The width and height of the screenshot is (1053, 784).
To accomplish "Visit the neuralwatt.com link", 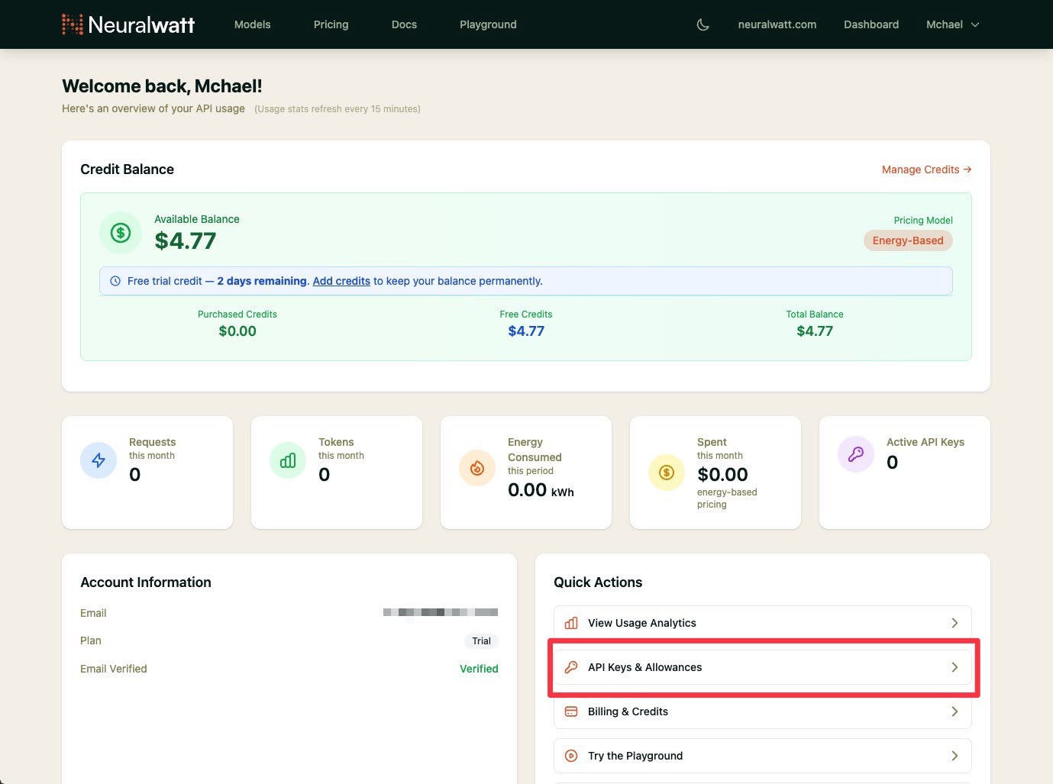I will click(x=777, y=24).
